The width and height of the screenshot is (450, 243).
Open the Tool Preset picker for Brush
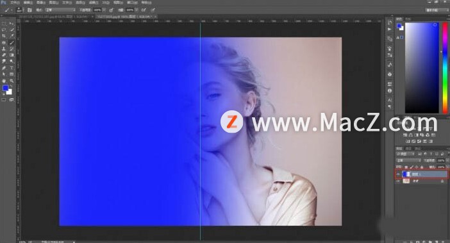[x=8, y=10]
